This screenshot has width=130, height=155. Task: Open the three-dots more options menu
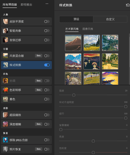(47, 4)
